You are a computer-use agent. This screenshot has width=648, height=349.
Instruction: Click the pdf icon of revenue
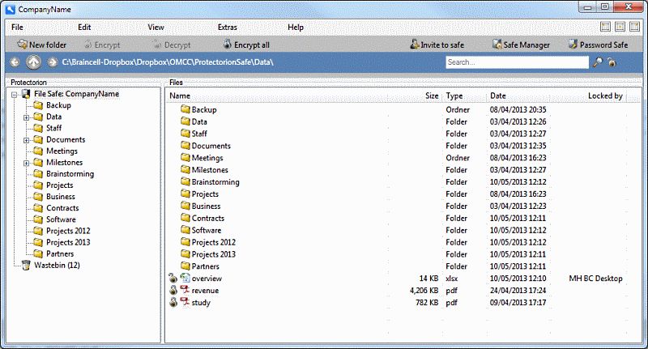(x=185, y=290)
